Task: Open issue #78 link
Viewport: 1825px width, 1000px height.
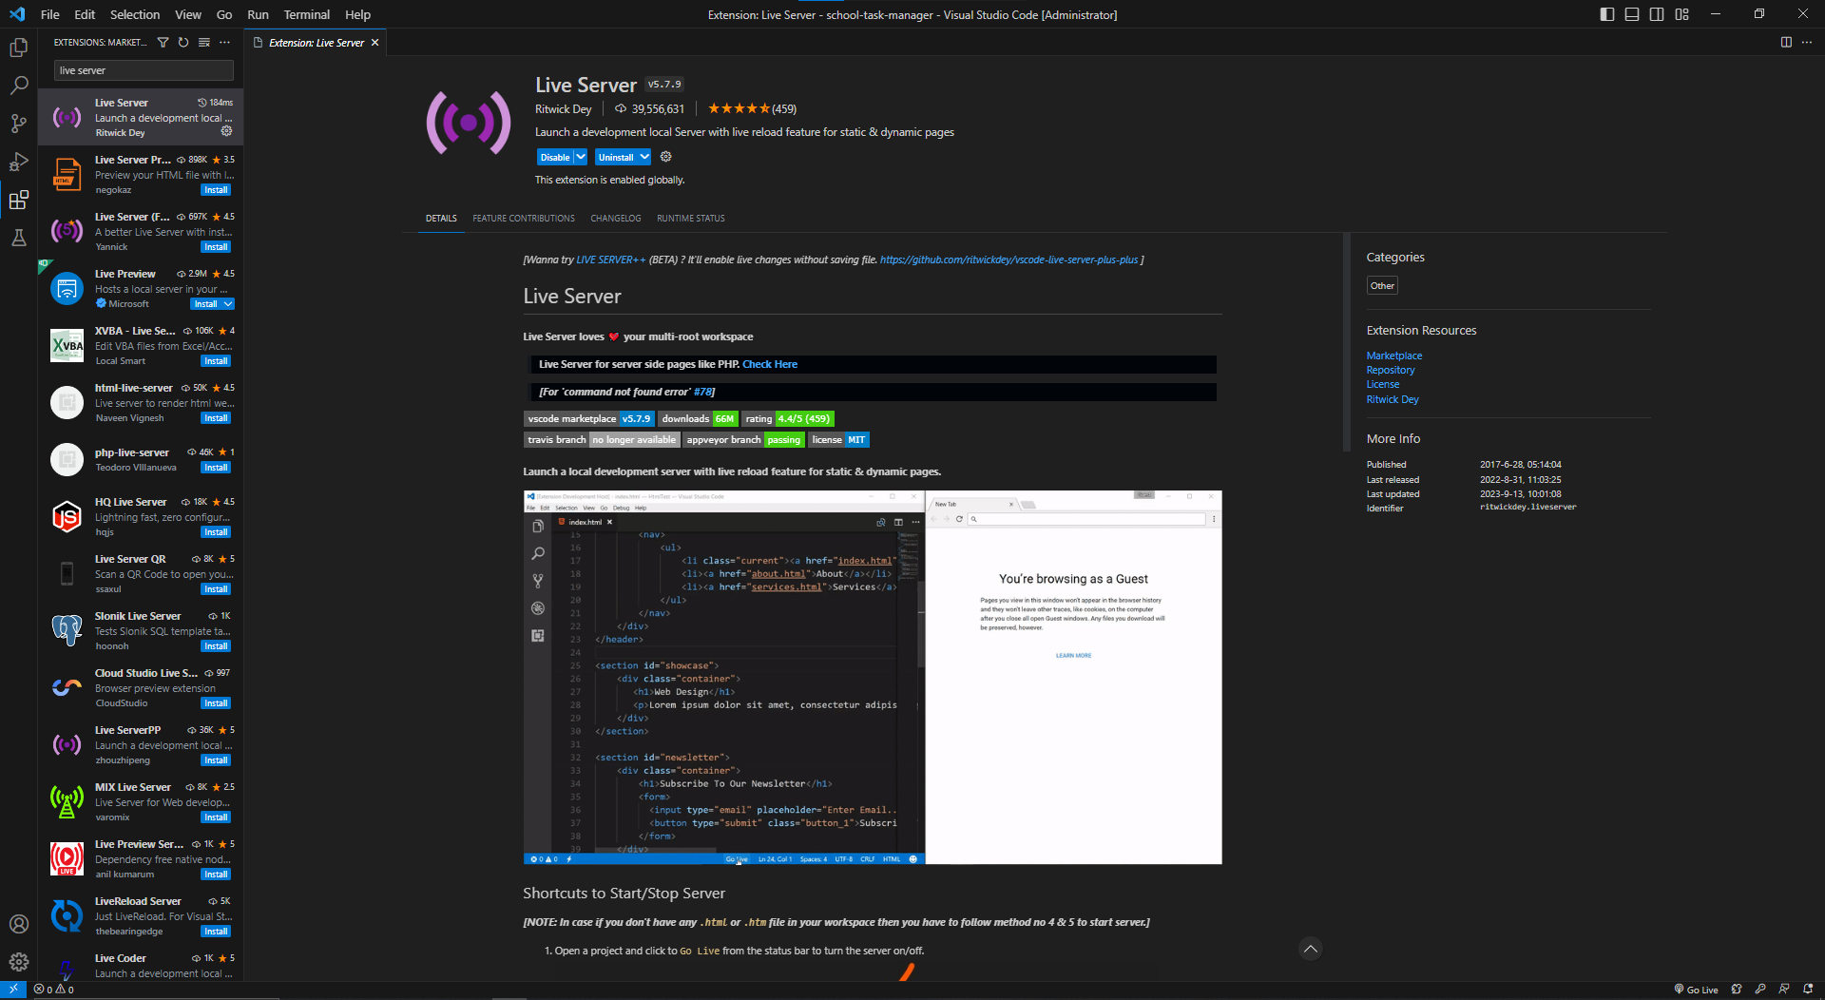Action: point(702,392)
